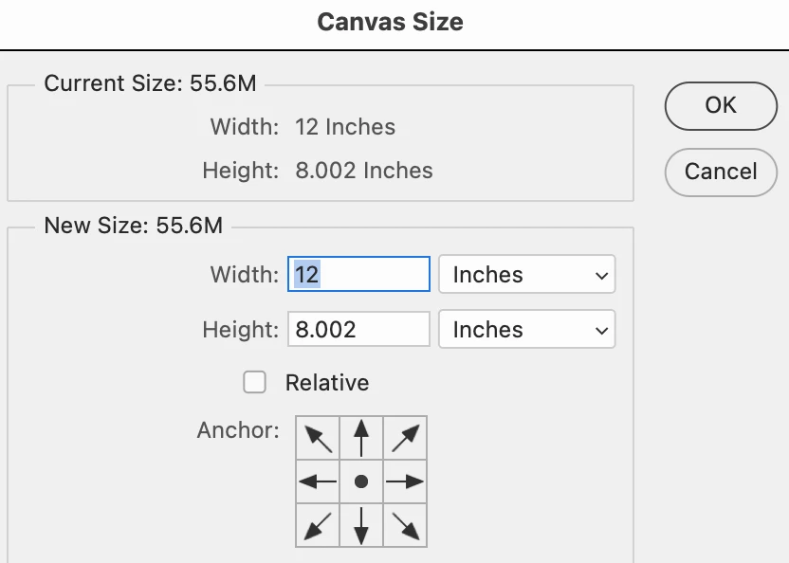This screenshot has width=789, height=563.
Task: Cancel the Canvas Size dialog
Action: point(721,172)
